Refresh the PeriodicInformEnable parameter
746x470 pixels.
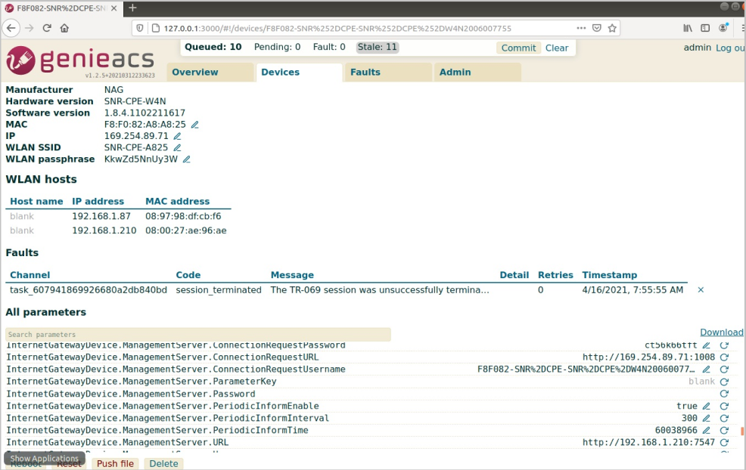click(724, 406)
